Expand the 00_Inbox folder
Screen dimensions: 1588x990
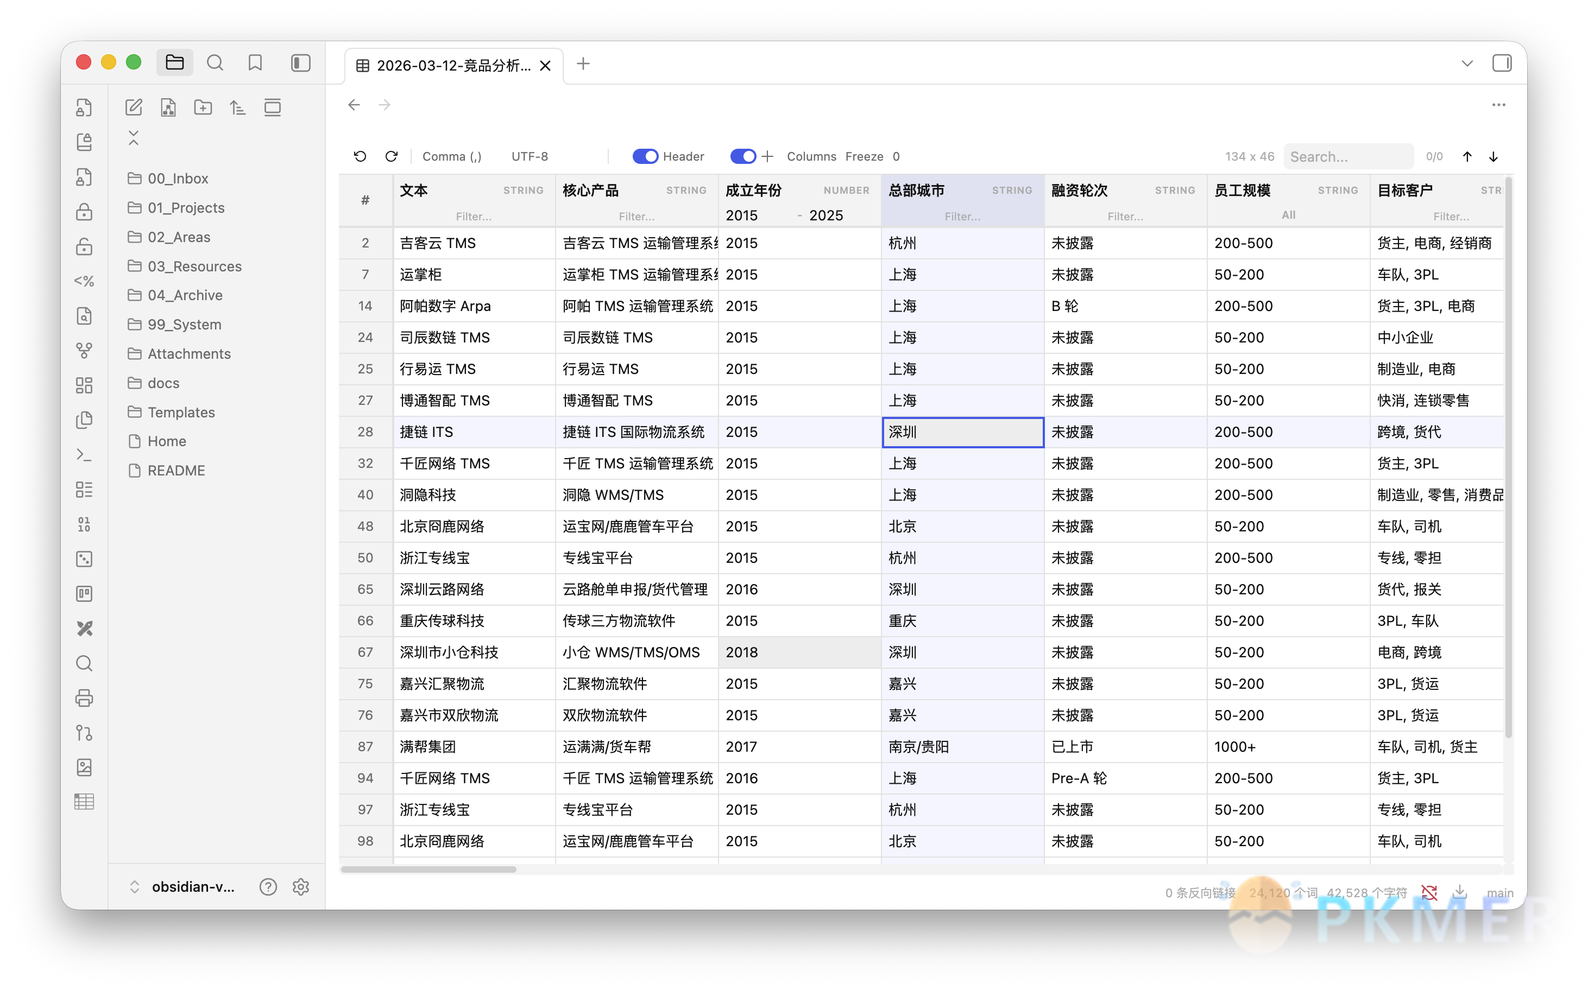pos(178,179)
